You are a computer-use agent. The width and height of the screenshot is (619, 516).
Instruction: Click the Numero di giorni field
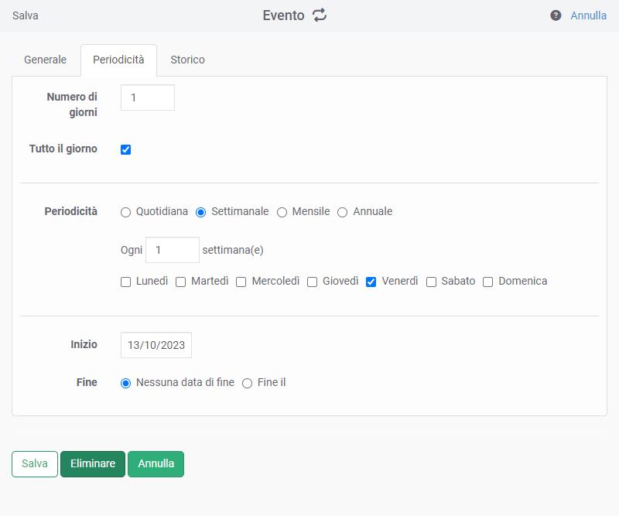(x=148, y=97)
